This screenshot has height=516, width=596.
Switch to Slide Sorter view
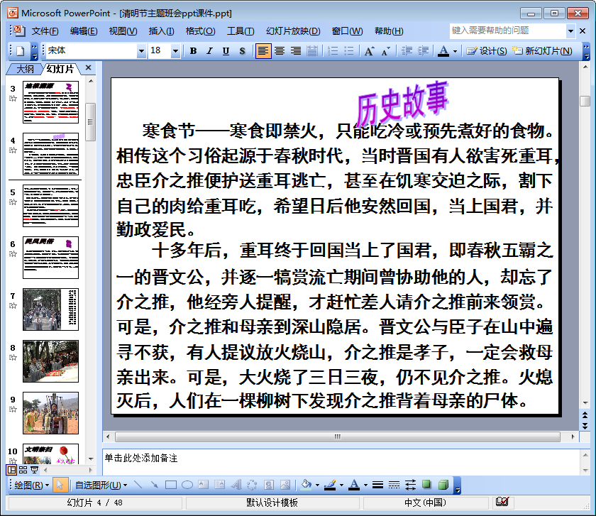tap(23, 470)
